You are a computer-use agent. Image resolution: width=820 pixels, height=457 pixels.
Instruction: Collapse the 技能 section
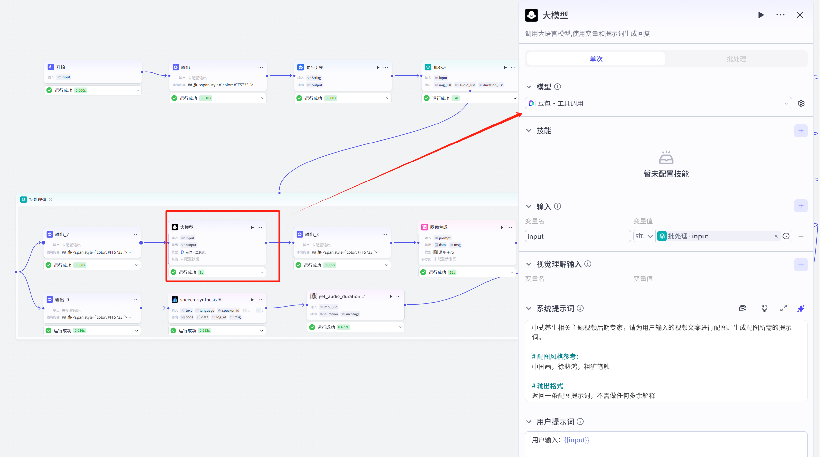tap(529, 131)
